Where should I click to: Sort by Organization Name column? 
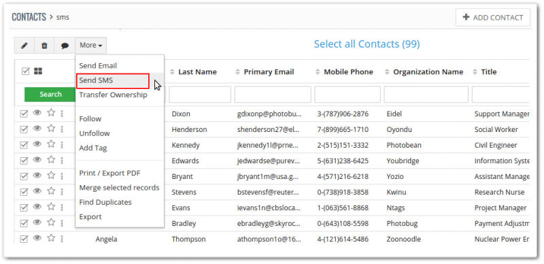click(x=428, y=72)
